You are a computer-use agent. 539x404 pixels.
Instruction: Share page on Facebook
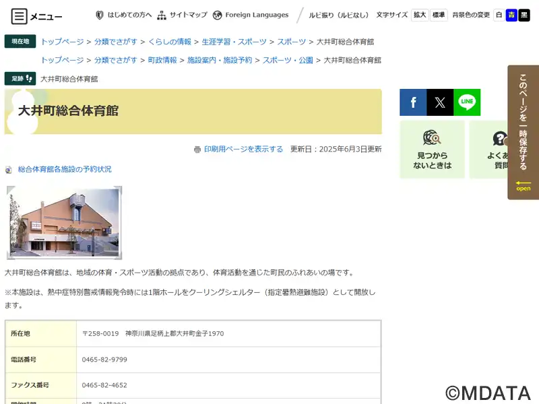(413, 102)
